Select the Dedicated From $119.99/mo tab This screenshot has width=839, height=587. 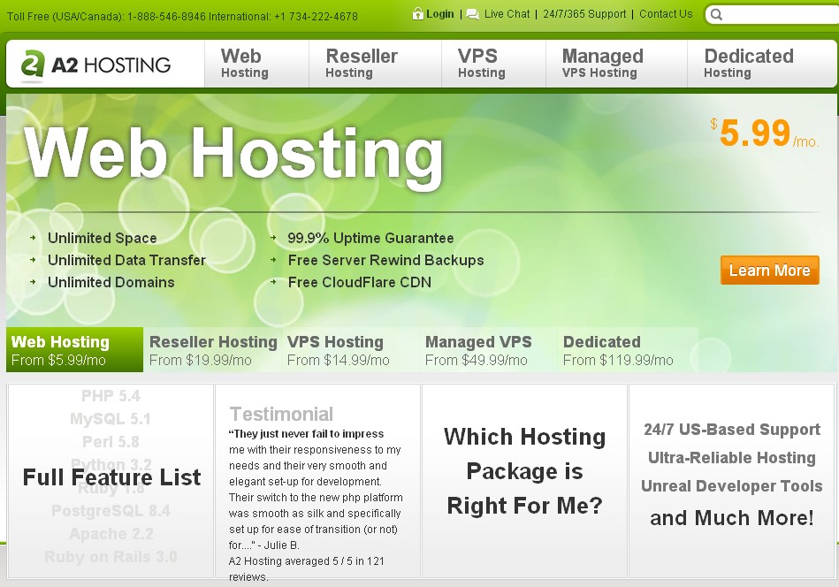627,349
